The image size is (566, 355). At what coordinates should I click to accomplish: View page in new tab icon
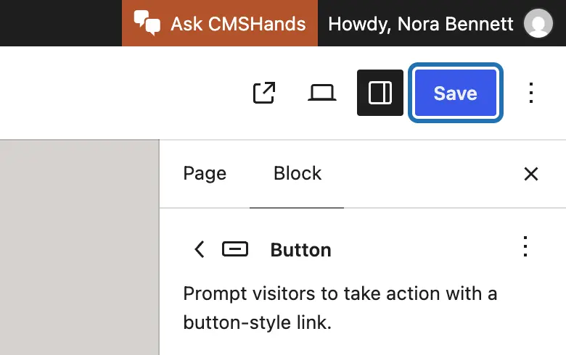tap(264, 93)
